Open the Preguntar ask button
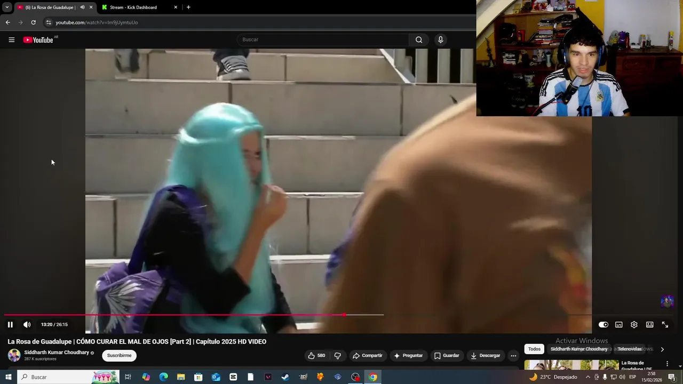This screenshot has height=384, width=683. (408, 355)
